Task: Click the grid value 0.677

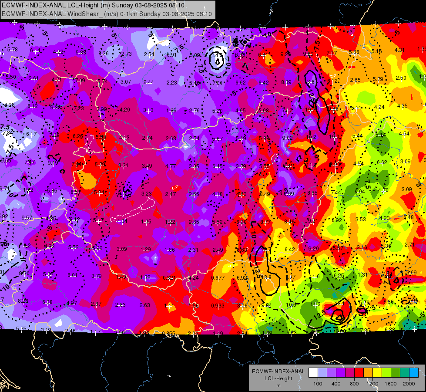Action: tap(218, 278)
